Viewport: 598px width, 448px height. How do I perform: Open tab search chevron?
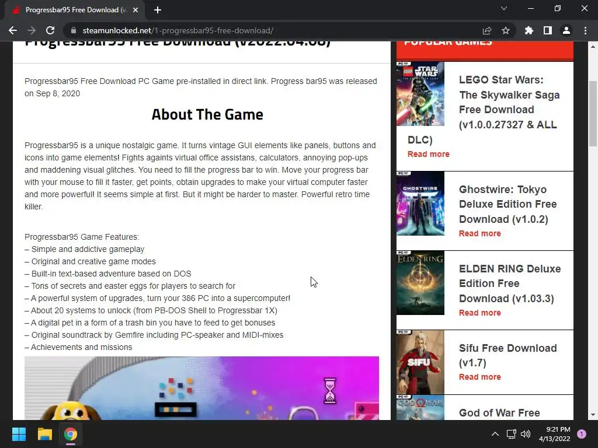coord(504,8)
